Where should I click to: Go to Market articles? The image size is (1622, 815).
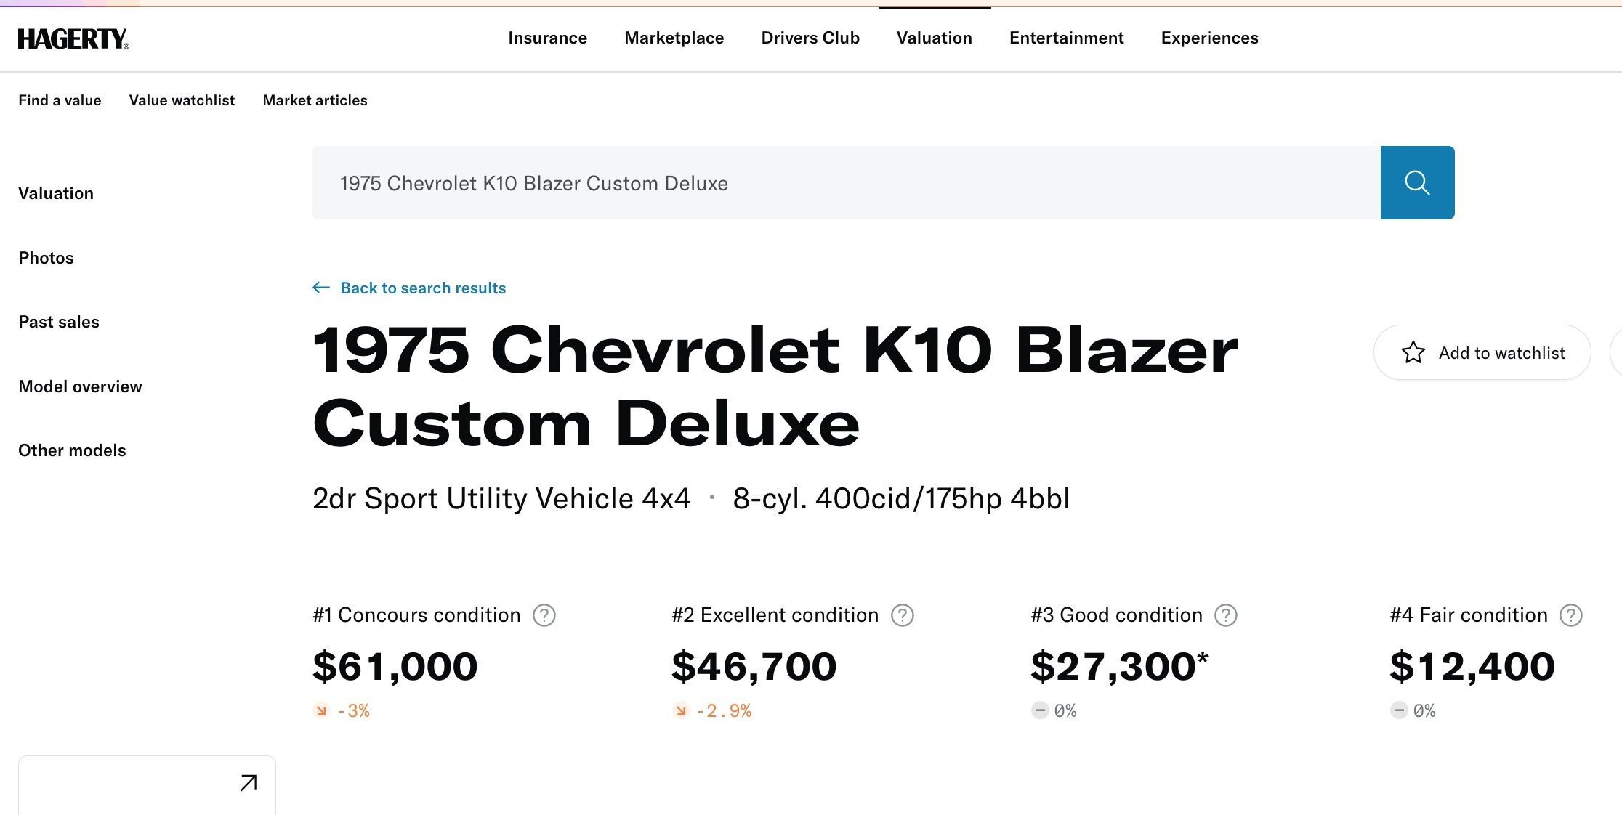coord(315,100)
